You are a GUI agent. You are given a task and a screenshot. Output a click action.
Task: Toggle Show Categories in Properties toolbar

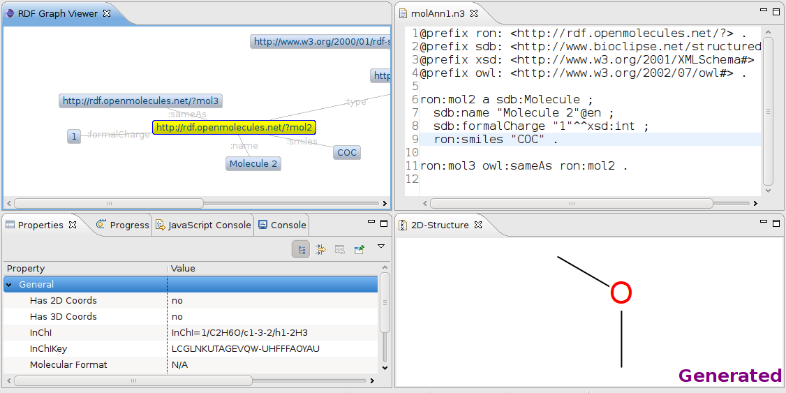pos(301,249)
